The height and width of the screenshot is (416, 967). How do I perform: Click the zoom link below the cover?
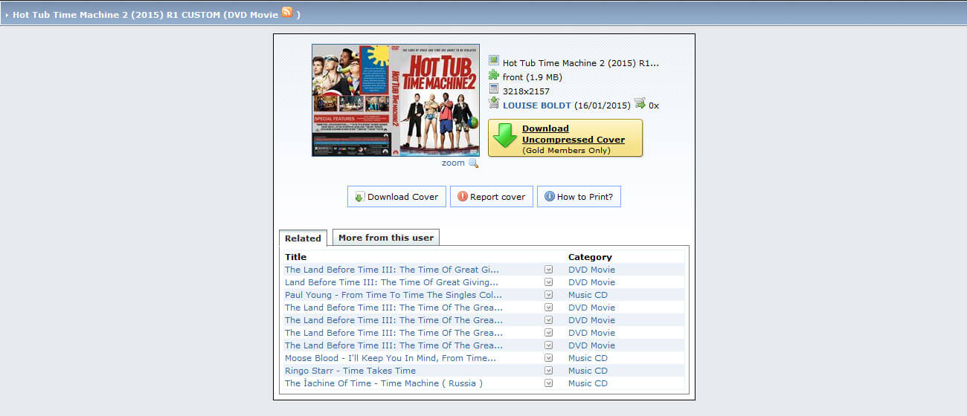[x=453, y=163]
